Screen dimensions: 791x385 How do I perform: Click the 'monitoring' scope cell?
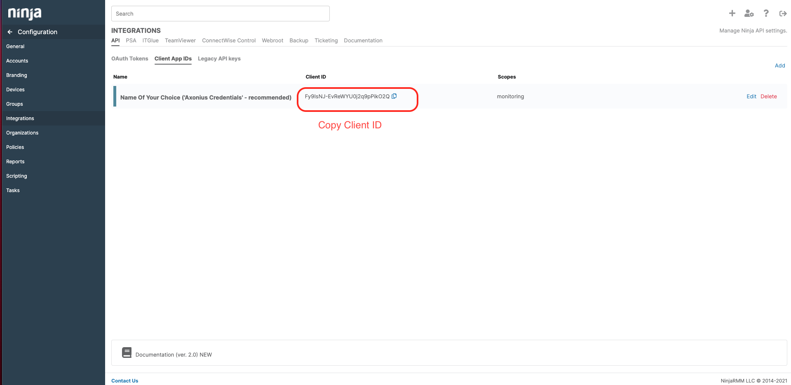[x=510, y=97]
